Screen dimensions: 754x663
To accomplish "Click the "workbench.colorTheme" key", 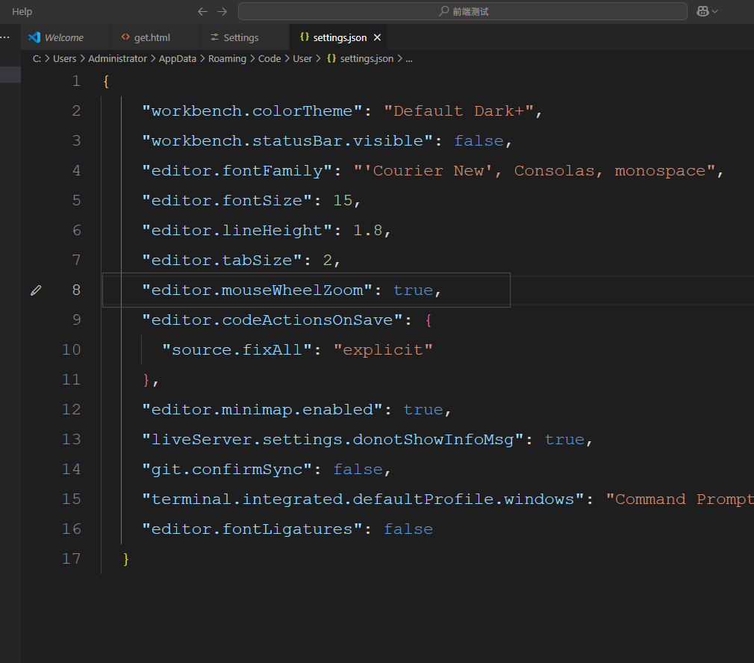I will coord(252,111).
